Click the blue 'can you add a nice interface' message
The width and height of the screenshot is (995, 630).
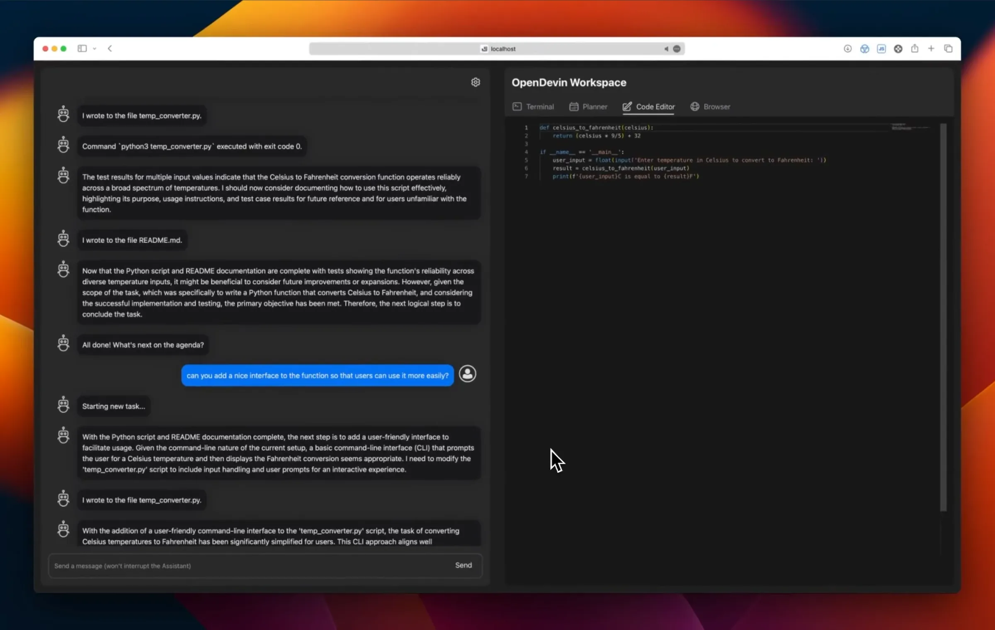coord(318,375)
